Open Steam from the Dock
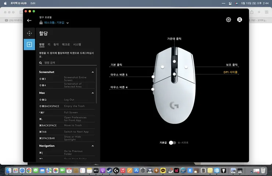This screenshot has width=272, height=176. [x=109, y=170]
